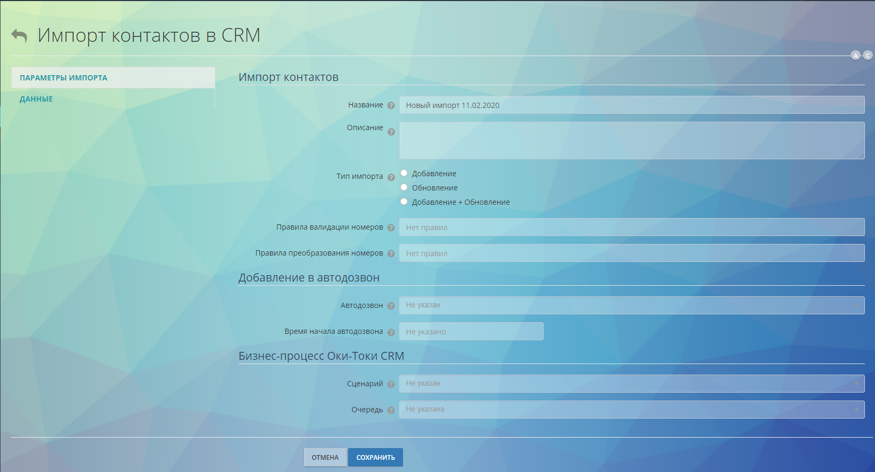Click the Добавление в автодозвон heading
The height and width of the screenshot is (472, 875).
click(309, 278)
